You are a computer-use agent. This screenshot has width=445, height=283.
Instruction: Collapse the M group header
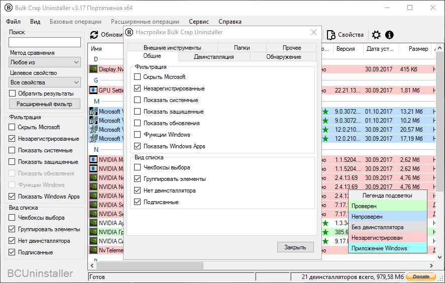point(96,102)
